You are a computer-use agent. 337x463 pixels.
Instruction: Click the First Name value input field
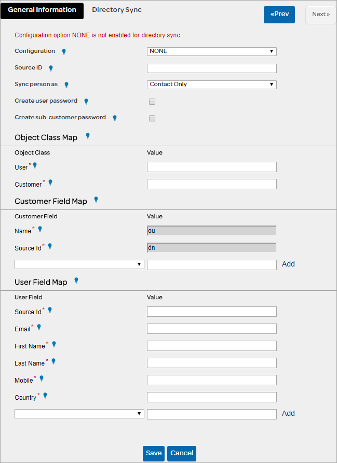coord(212,346)
